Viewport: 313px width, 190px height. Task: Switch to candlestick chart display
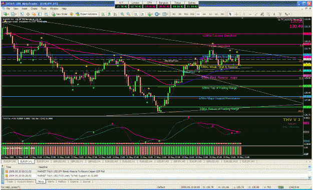109,14
